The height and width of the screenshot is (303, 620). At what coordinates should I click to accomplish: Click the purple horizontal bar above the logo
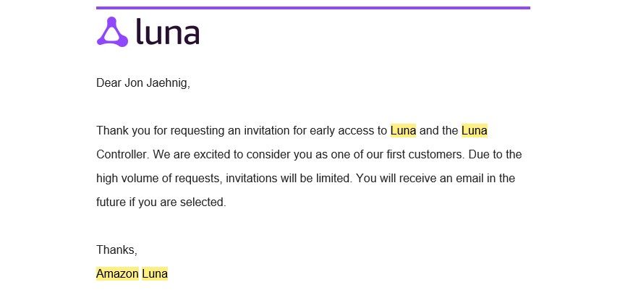[x=313, y=8]
